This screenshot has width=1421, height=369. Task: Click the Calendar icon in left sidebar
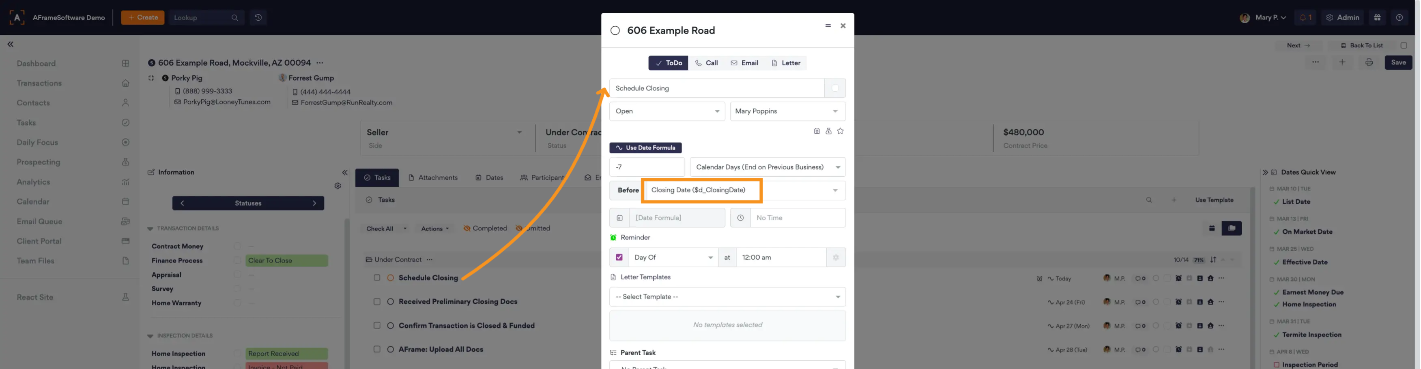(x=126, y=202)
